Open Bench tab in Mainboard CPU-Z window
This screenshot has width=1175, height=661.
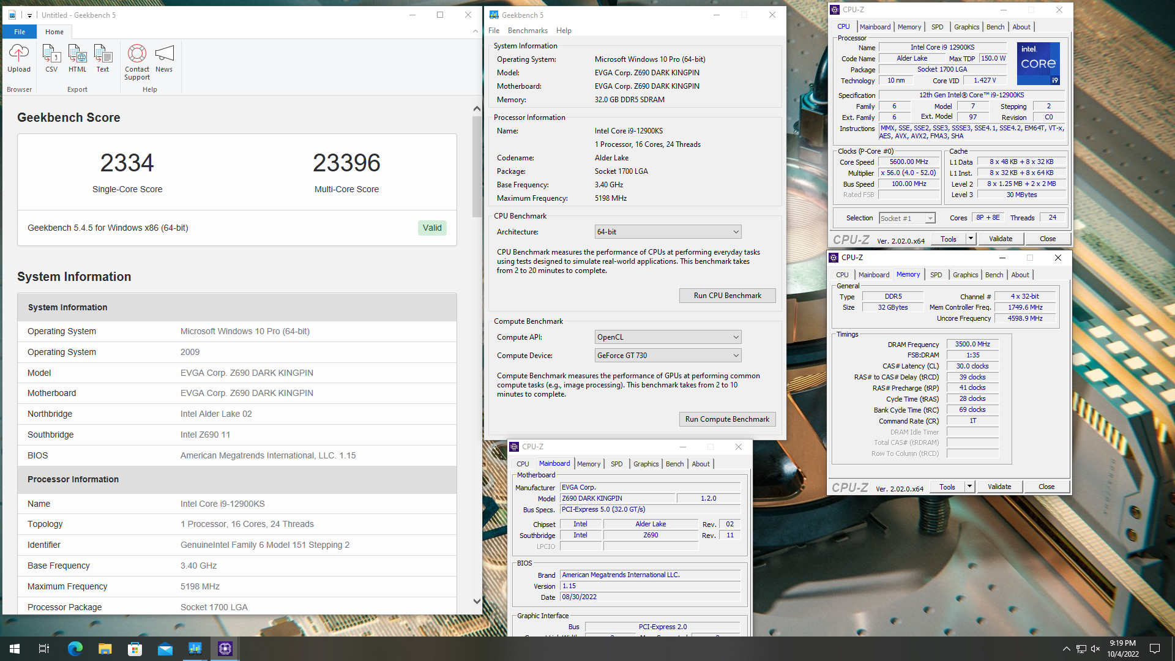click(674, 464)
